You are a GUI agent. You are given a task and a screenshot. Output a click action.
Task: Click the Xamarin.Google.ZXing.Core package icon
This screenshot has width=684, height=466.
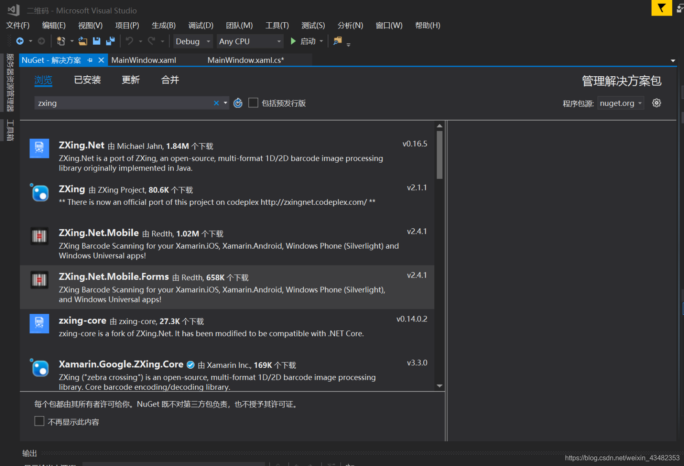tap(39, 367)
